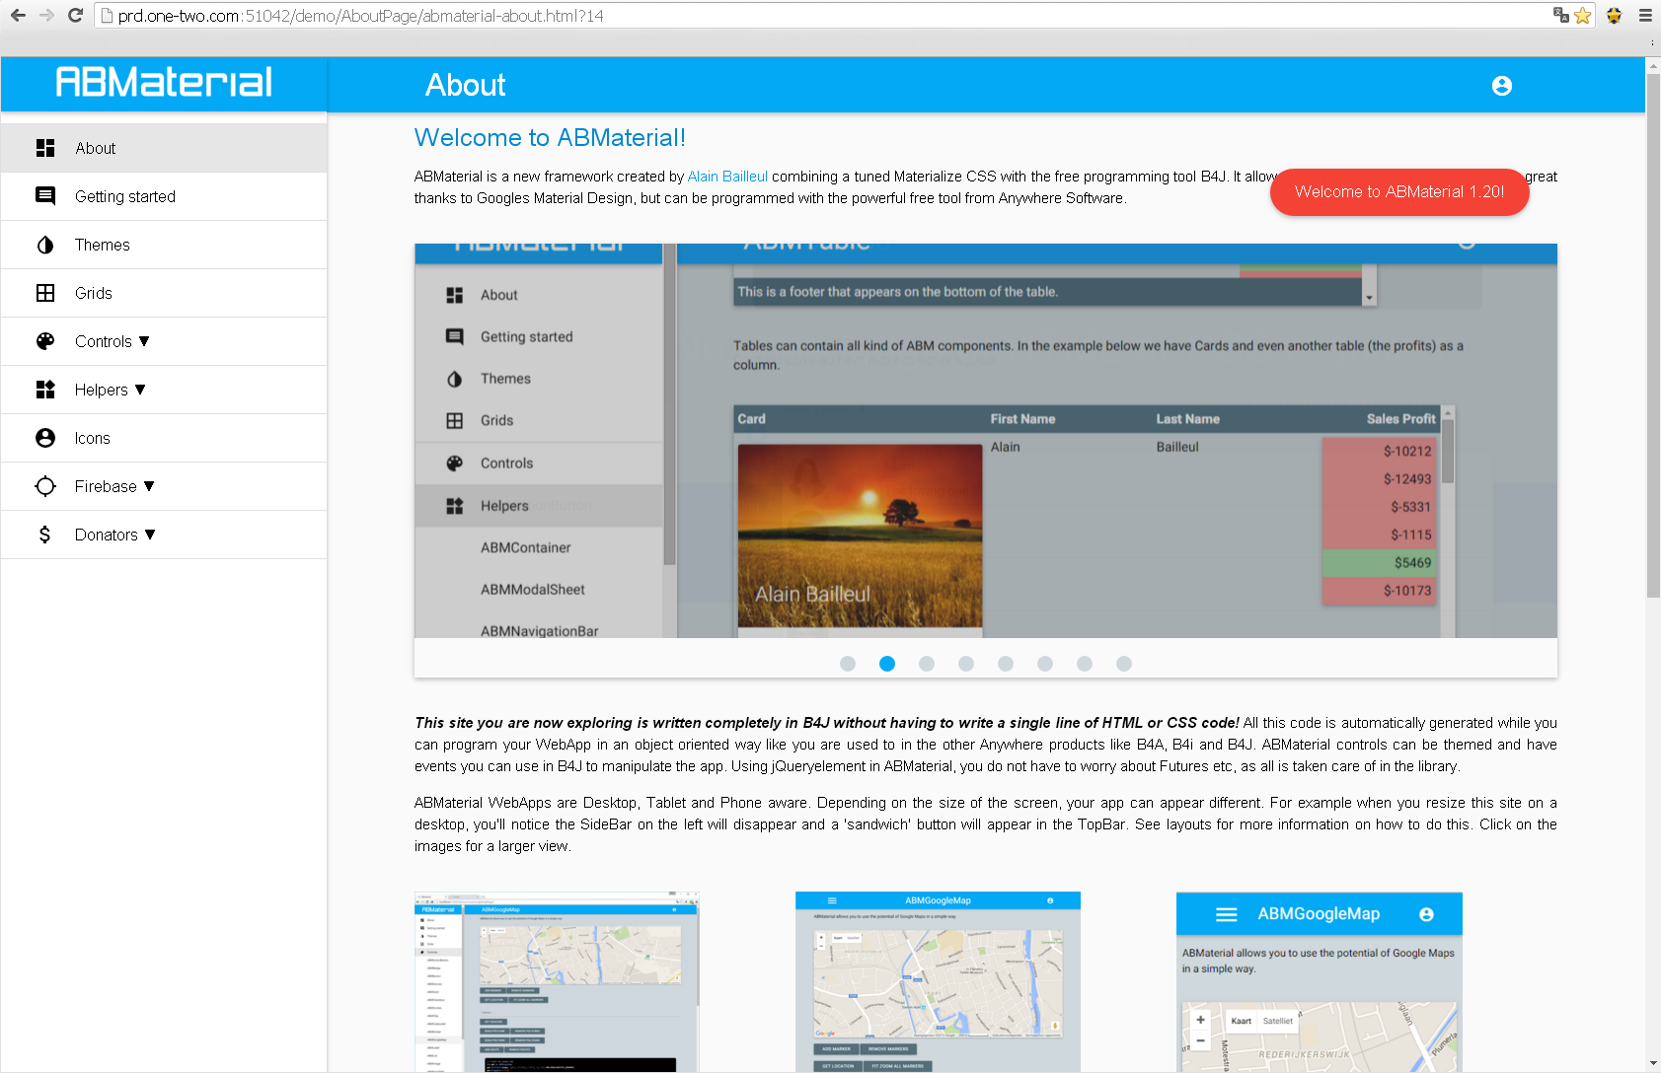The width and height of the screenshot is (1661, 1073).
Task: Click the Helpers widgets icon
Action: coord(45,390)
